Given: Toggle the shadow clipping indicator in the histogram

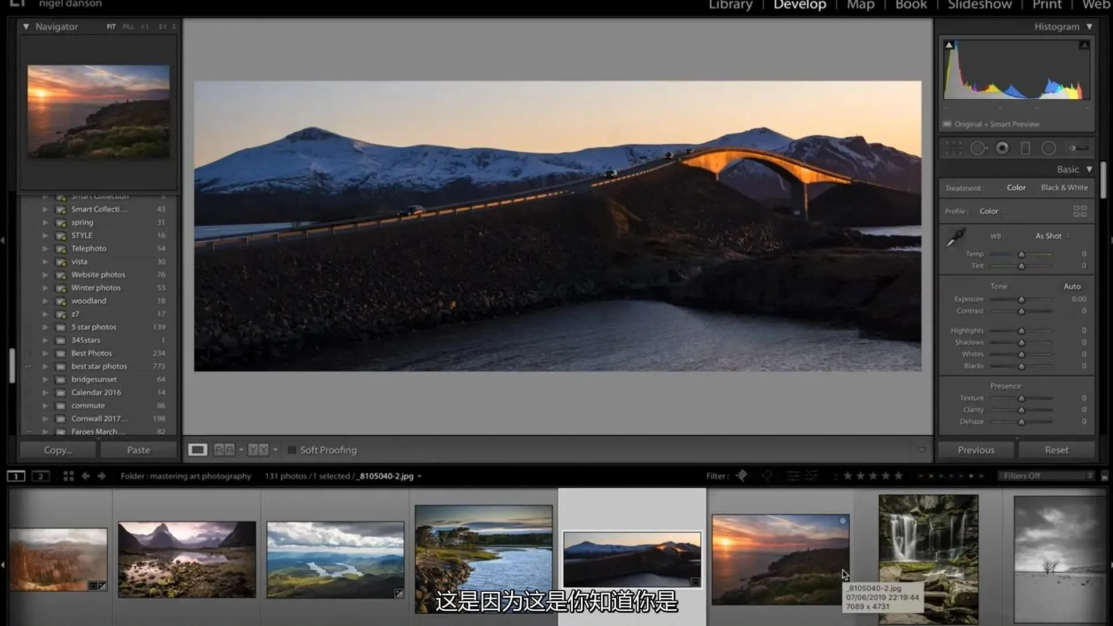Looking at the screenshot, I should click(949, 45).
